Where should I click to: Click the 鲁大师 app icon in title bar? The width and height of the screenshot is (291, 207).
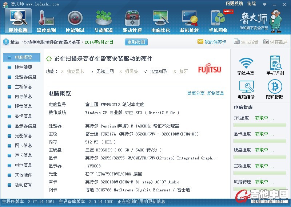pos(5,4)
